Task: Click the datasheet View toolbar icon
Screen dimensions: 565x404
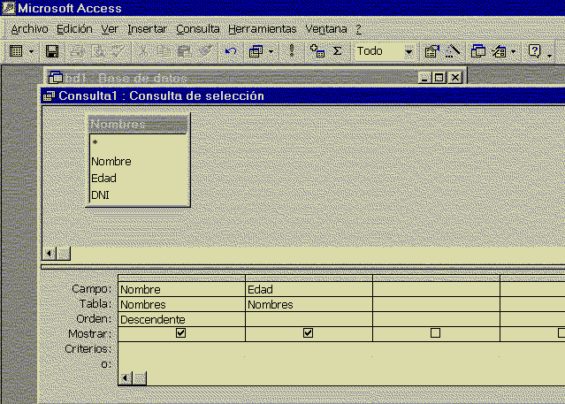Action: [x=16, y=51]
